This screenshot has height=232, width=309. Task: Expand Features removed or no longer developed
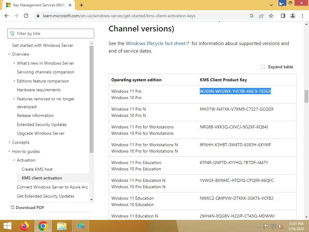coord(14,99)
